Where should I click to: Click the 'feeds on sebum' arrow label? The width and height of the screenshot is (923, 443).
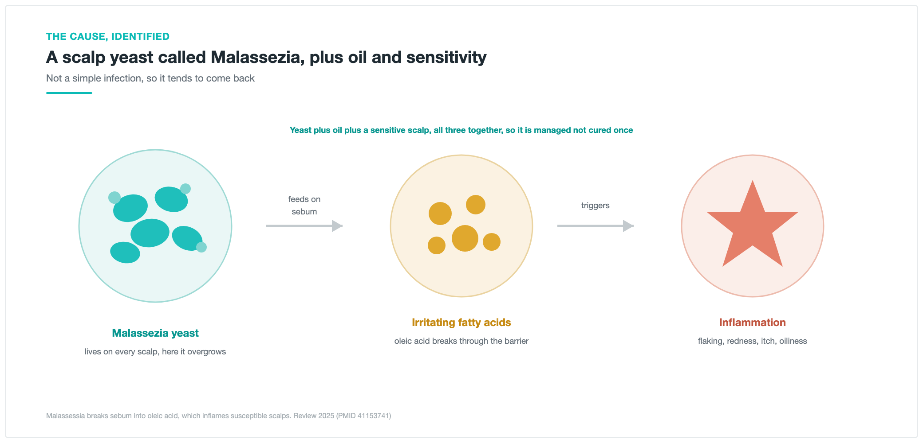coord(304,206)
